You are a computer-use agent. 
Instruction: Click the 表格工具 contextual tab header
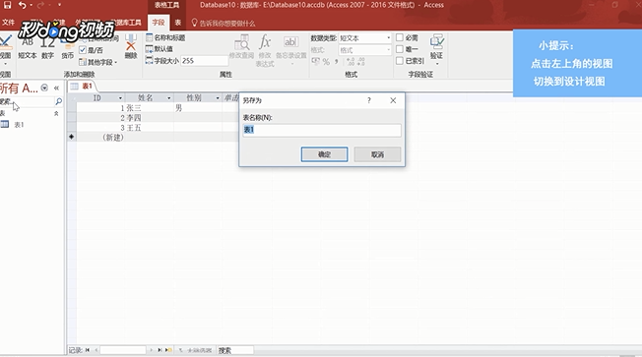click(166, 5)
